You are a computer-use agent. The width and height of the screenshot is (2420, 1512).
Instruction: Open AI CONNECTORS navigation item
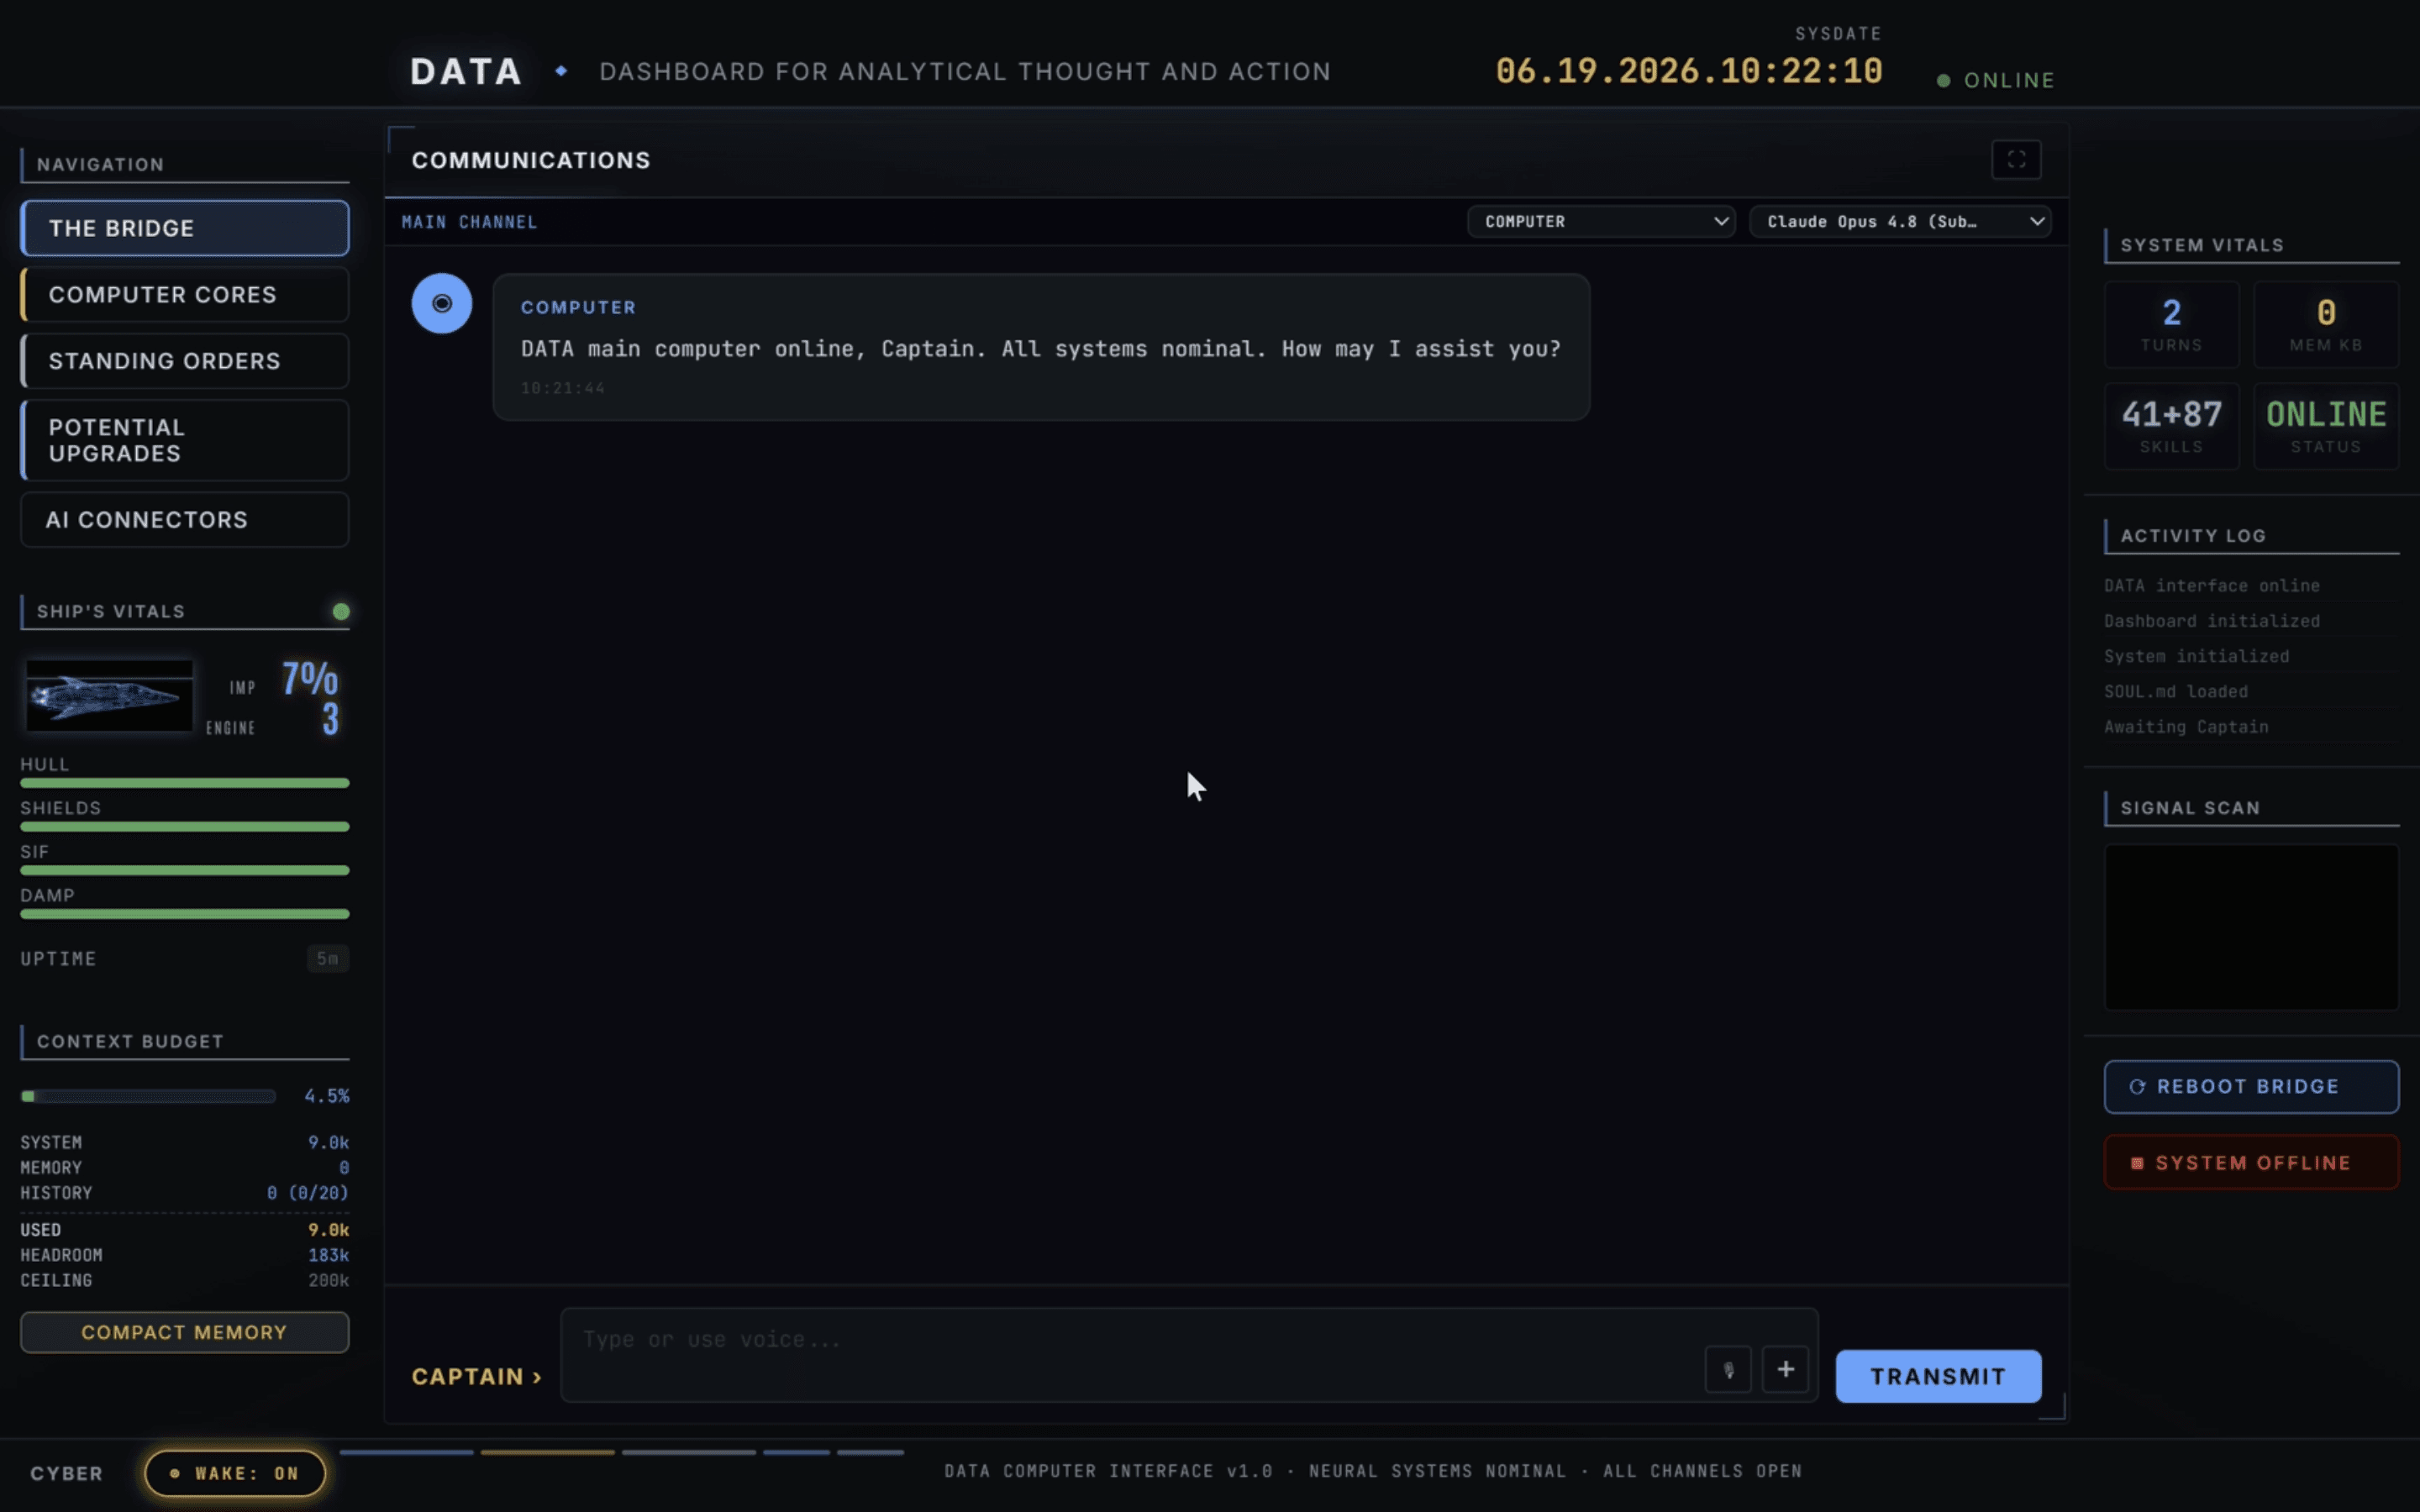185,520
